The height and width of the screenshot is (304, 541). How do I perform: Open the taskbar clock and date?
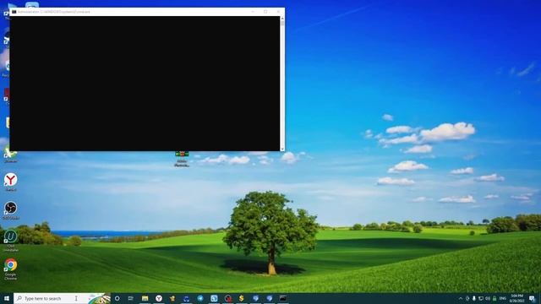516,298
